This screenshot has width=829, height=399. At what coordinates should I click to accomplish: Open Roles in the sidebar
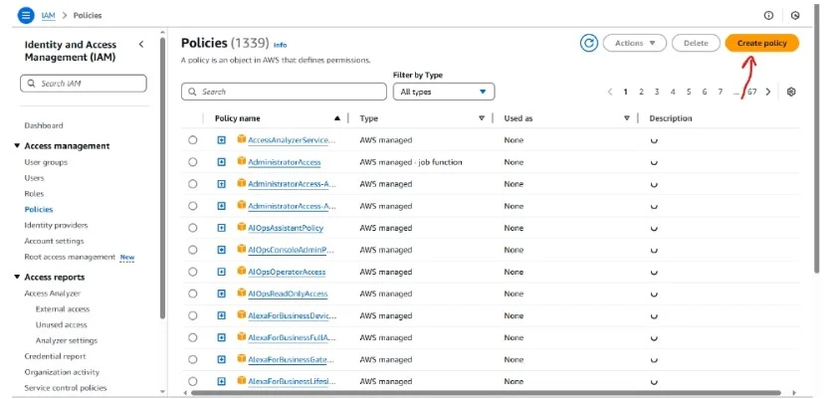pos(34,194)
